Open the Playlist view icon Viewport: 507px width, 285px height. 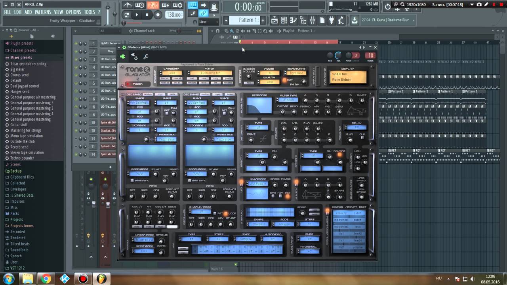tap(274, 20)
